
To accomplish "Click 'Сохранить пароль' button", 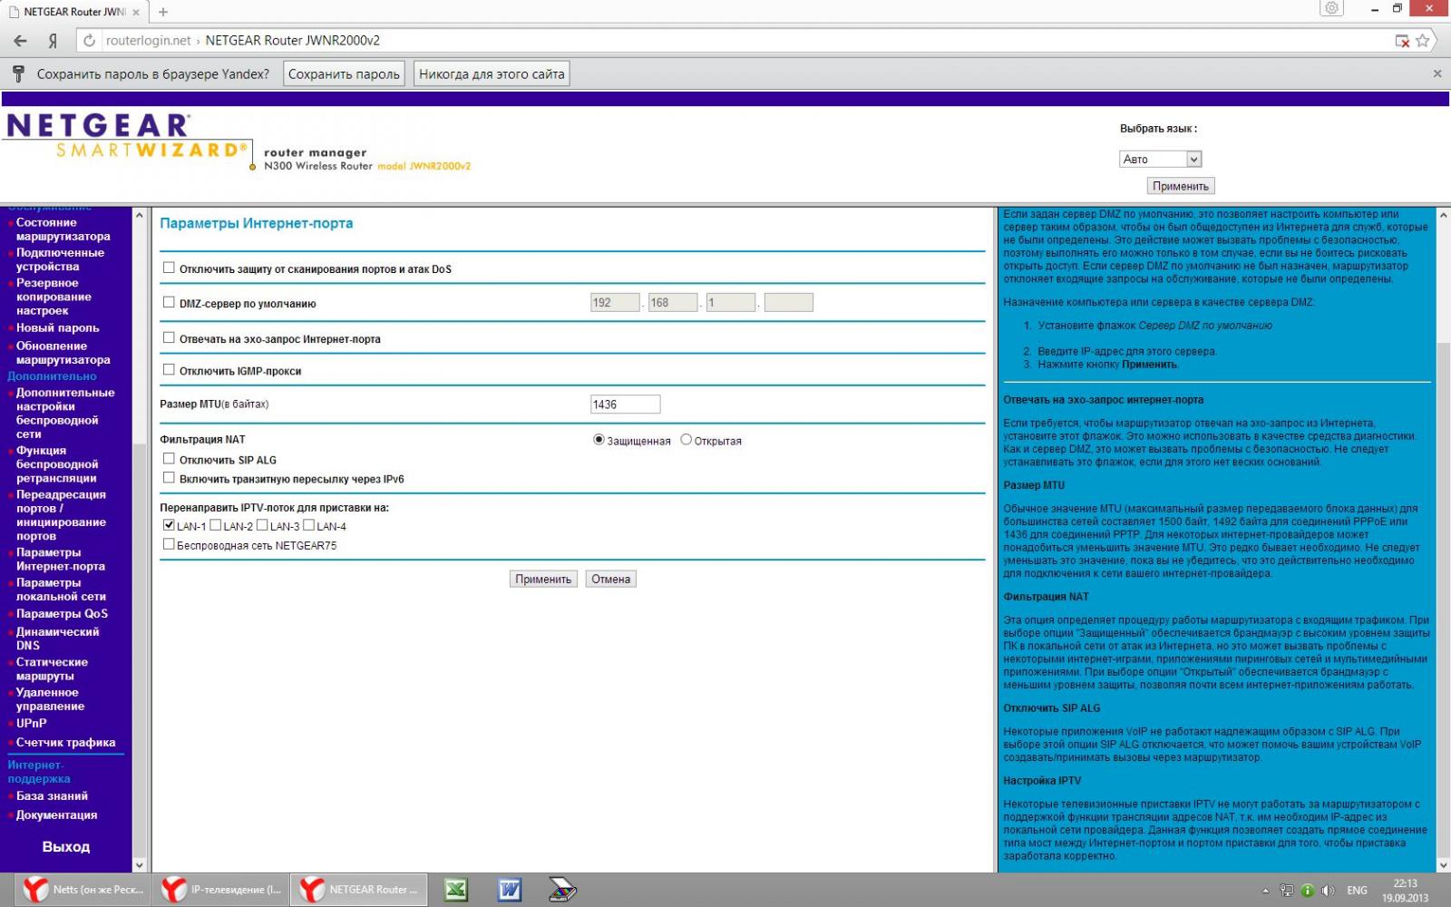I will tap(344, 74).
